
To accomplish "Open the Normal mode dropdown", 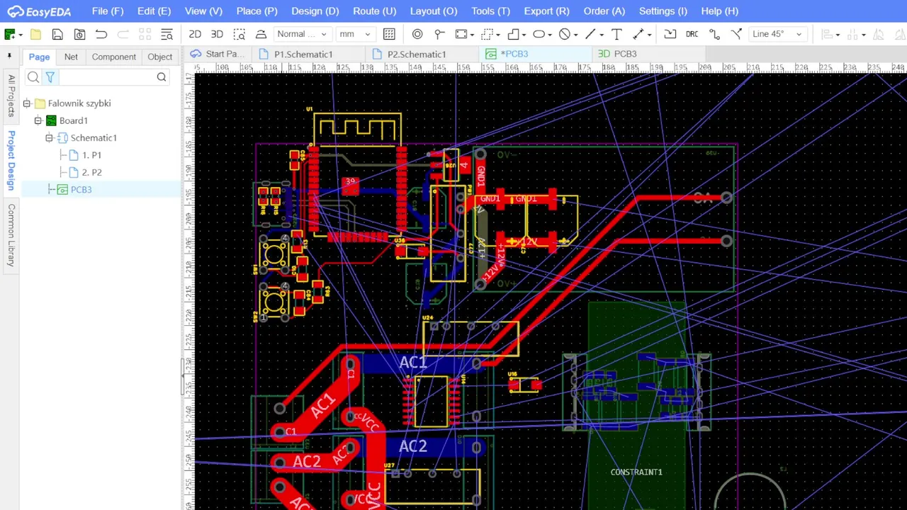I will pyautogui.click(x=302, y=34).
